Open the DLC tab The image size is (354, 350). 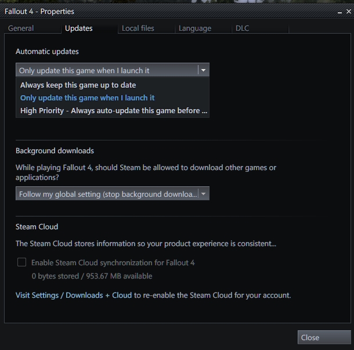coord(242,28)
